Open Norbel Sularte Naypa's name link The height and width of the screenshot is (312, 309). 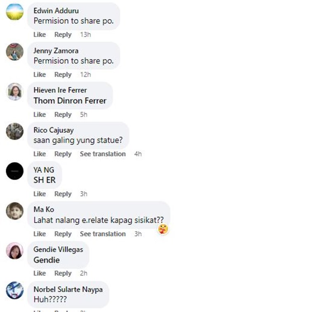tap(68, 289)
